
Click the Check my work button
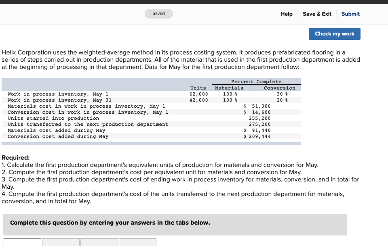point(334,34)
